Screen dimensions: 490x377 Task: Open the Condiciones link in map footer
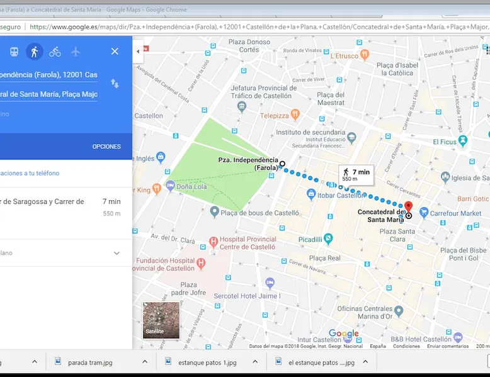pos(406,346)
